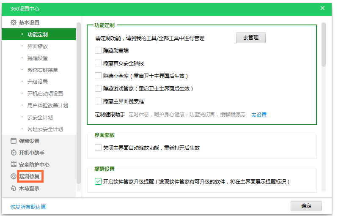338x216 pixels.
Task: Click 恢复所有默认值 link
Action: 28,207
